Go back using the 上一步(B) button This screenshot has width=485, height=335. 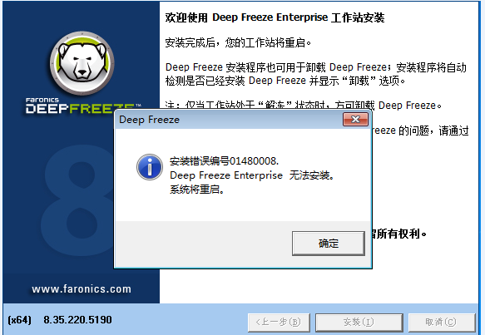[279, 323]
